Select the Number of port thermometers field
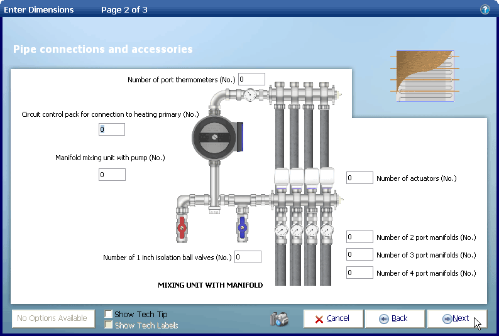The width and height of the screenshot is (499, 336). [x=251, y=79]
